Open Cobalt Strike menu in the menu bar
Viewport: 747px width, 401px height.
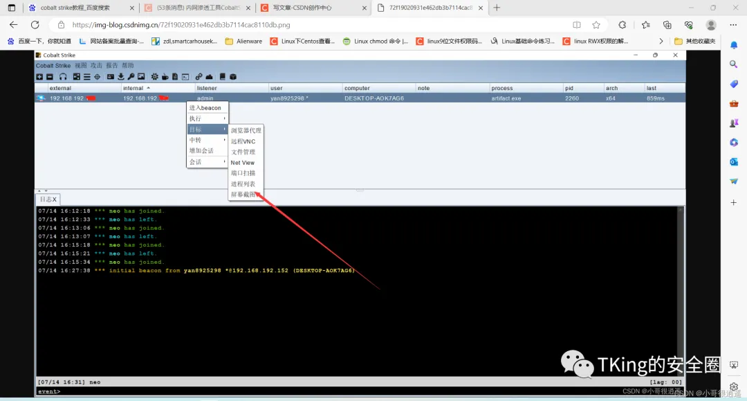(53, 65)
